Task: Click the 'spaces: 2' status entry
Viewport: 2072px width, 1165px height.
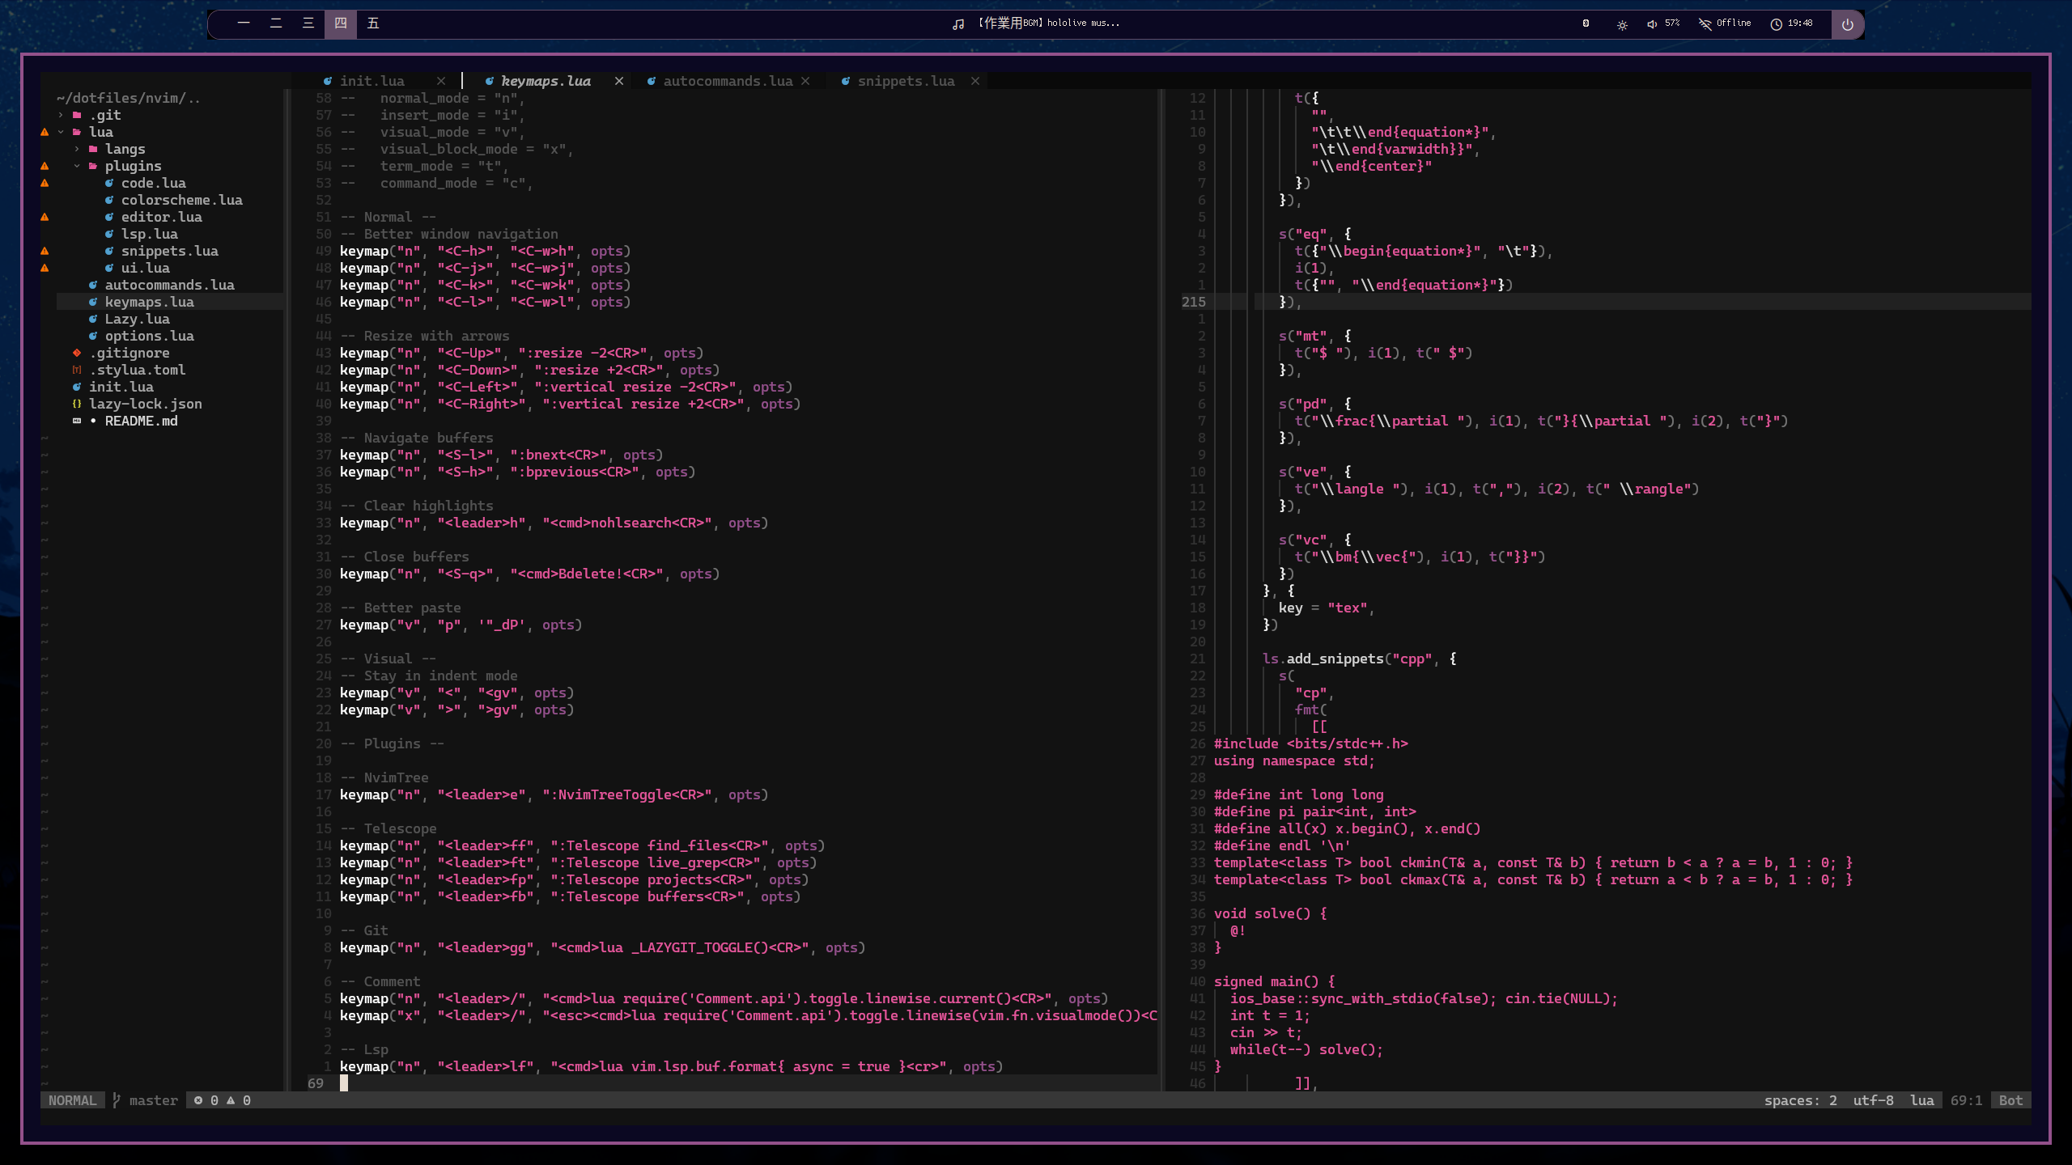Action: tap(1801, 1100)
